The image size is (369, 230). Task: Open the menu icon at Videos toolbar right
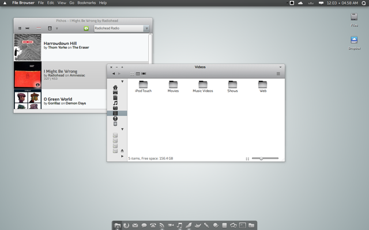(x=278, y=74)
